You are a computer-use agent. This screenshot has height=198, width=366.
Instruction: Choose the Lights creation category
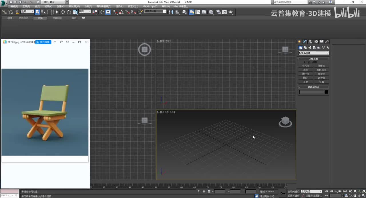click(310, 48)
